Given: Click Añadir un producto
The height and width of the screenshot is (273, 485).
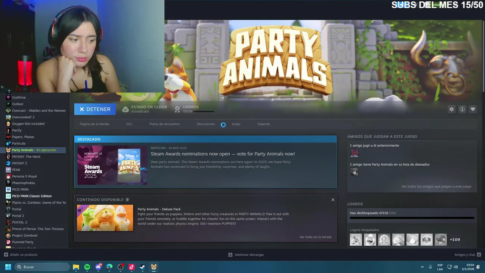Looking at the screenshot, I should [x=21, y=255].
